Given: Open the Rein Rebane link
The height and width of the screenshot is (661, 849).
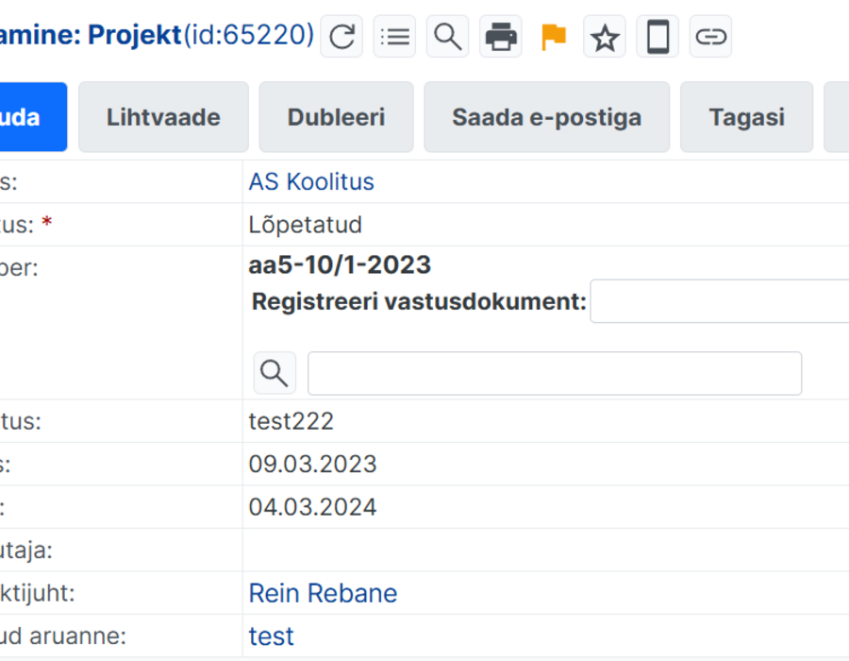Looking at the screenshot, I should pyautogui.click(x=323, y=593).
